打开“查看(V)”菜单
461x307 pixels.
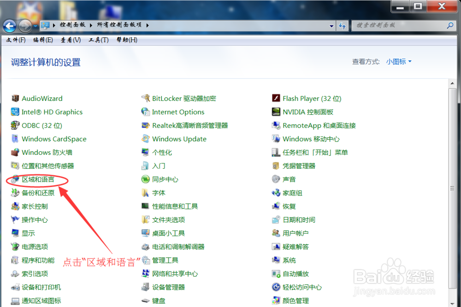pos(69,40)
